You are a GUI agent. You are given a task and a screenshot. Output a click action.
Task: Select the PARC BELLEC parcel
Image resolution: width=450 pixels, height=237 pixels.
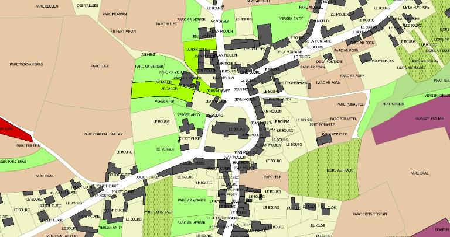coord(167,24)
